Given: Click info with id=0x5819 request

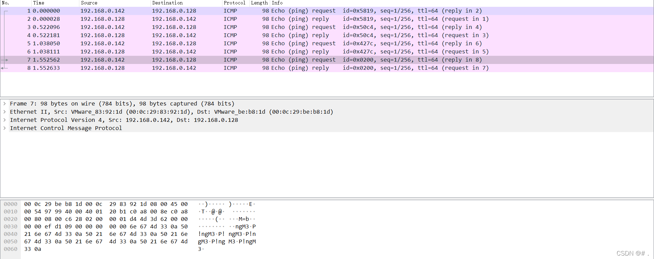Looking at the screenshot, I should pos(376,11).
